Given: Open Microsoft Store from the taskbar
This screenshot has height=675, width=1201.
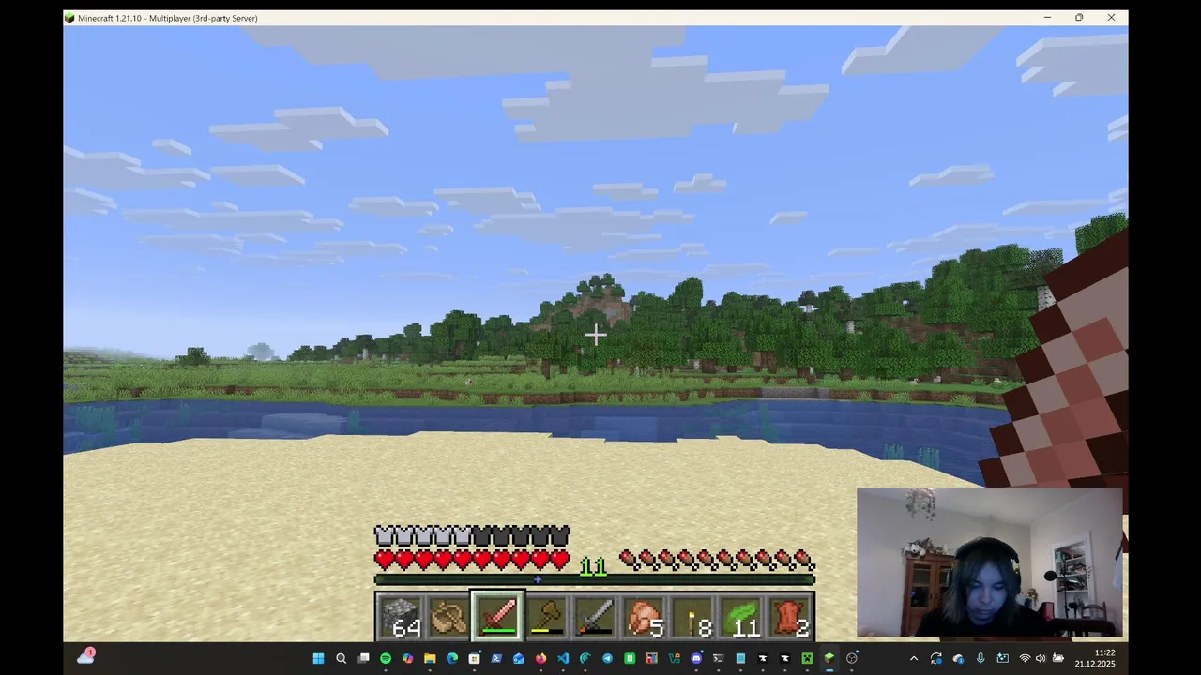Looking at the screenshot, I should point(475,658).
